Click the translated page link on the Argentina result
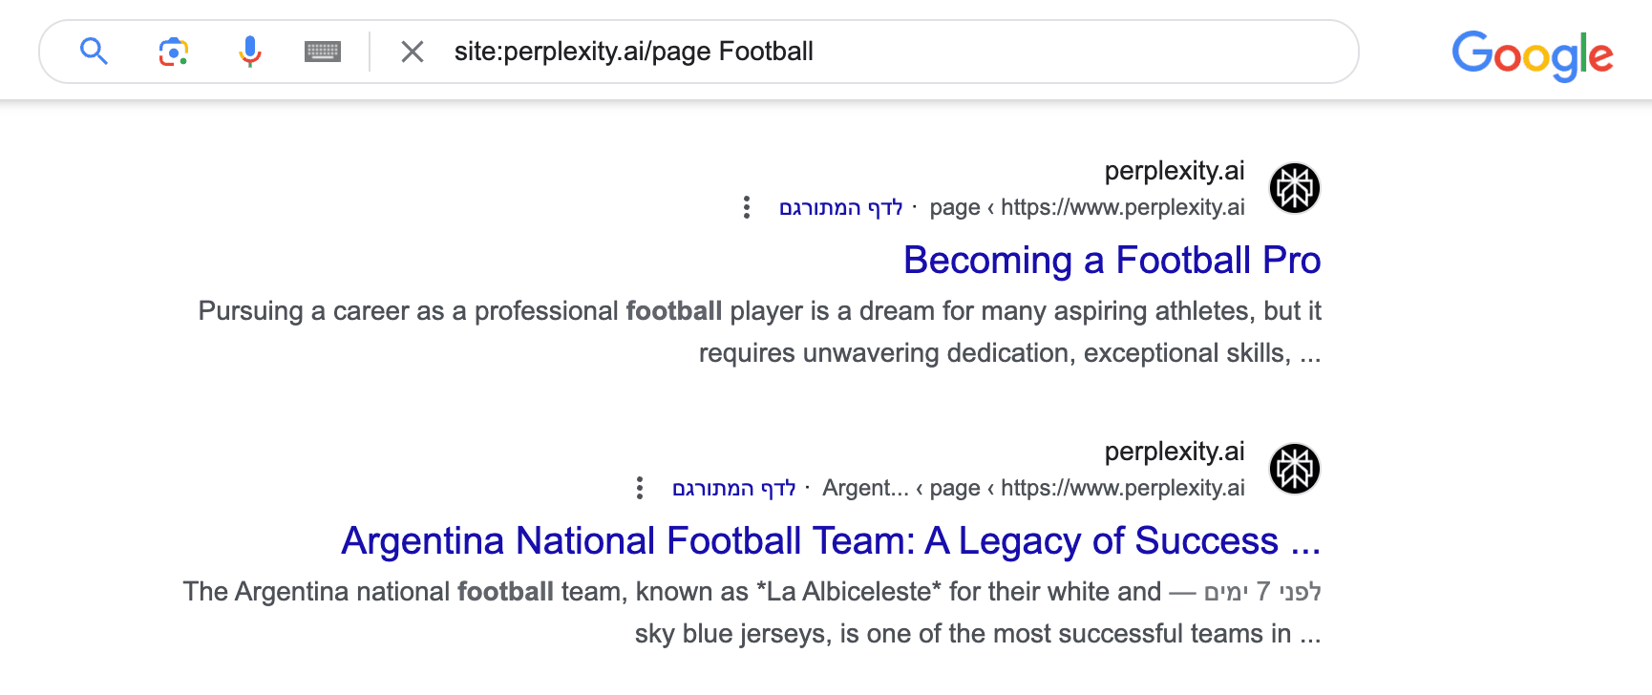 tap(733, 489)
